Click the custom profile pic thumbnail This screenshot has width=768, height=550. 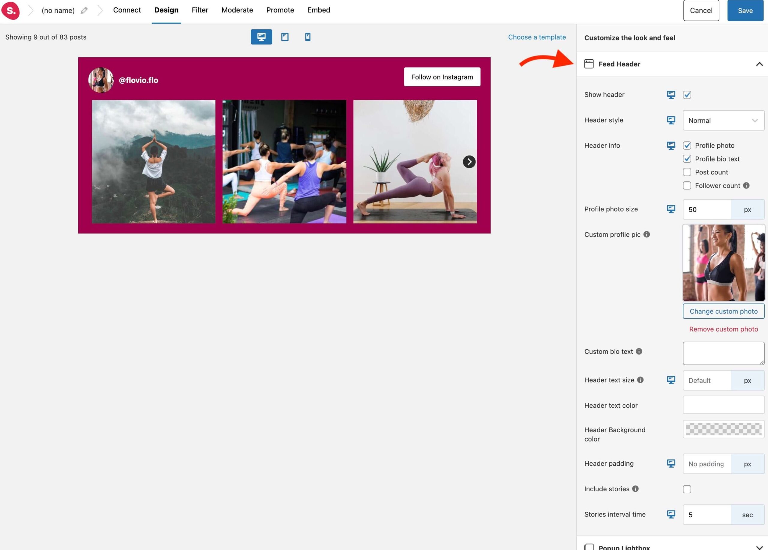coord(723,263)
